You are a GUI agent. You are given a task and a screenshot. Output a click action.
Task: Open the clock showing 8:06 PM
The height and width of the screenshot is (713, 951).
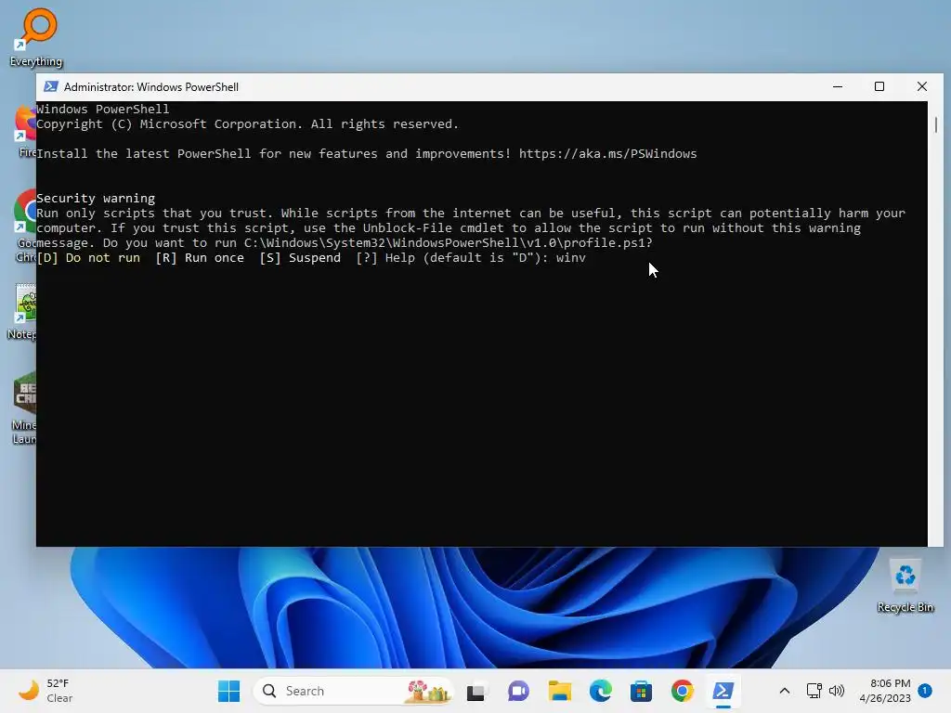(885, 691)
